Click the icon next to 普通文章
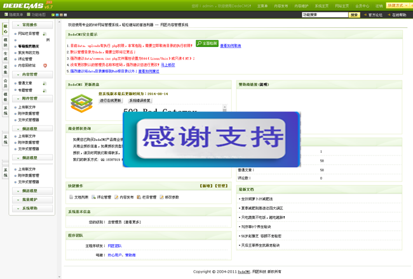This screenshot has width=413, height=279. (x=44, y=83)
